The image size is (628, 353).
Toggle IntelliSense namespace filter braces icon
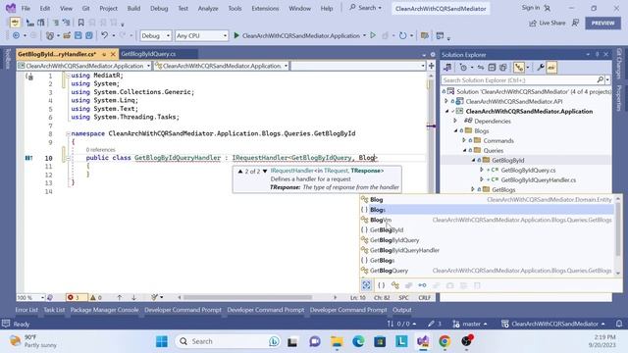click(x=382, y=285)
